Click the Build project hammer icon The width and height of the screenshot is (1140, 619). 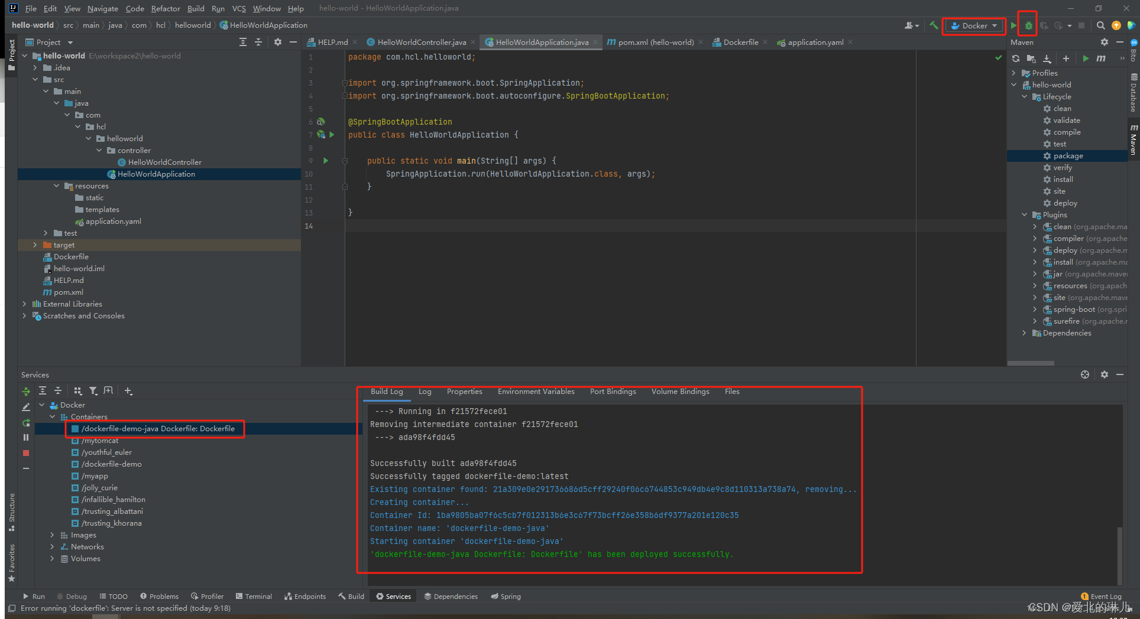pos(934,25)
